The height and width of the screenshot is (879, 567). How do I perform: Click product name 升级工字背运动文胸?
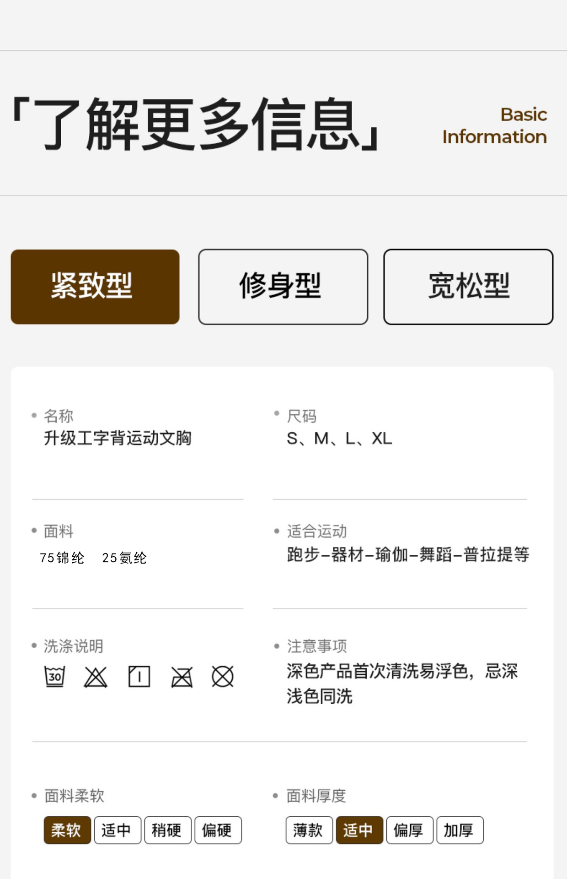coord(118,438)
